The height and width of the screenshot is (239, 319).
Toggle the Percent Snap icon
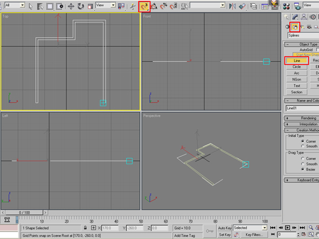tap(164, 6)
